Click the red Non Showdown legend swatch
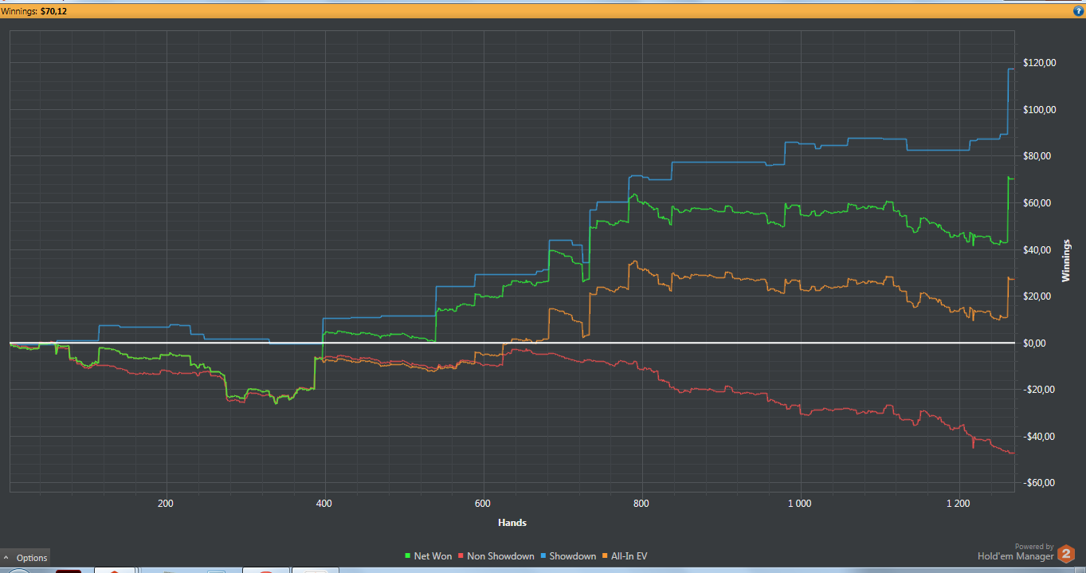This screenshot has height=573, width=1086. point(462,556)
